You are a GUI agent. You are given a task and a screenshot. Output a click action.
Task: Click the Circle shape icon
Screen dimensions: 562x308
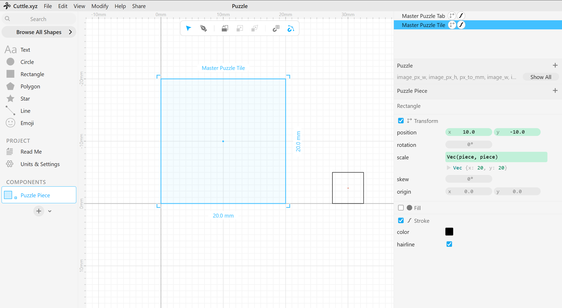click(10, 62)
